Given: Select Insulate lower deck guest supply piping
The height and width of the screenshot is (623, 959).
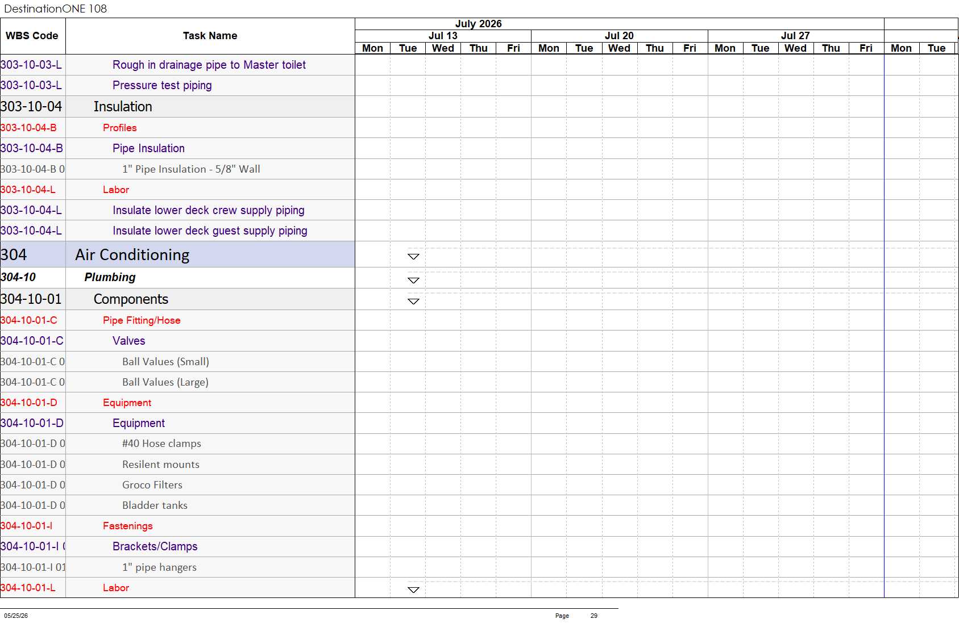Looking at the screenshot, I should point(210,231).
